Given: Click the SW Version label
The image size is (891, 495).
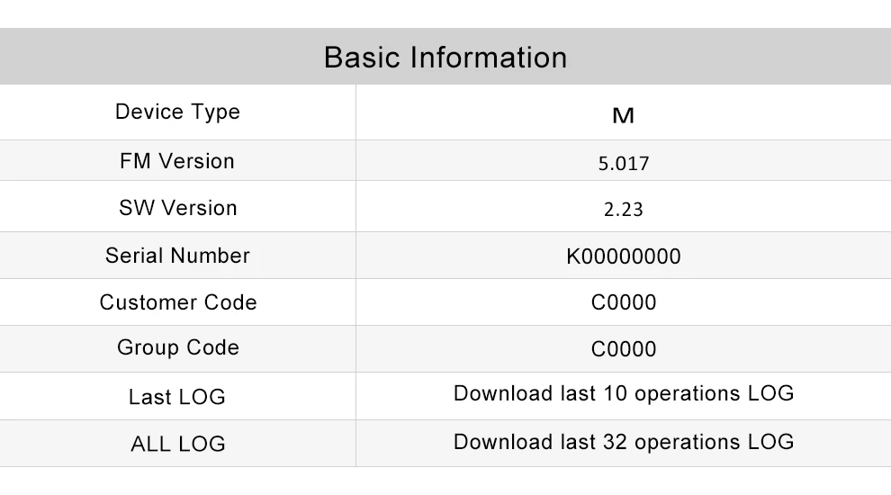Looking at the screenshot, I should (178, 208).
